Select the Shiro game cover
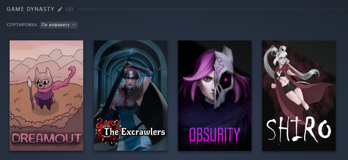 [x=299, y=95]
